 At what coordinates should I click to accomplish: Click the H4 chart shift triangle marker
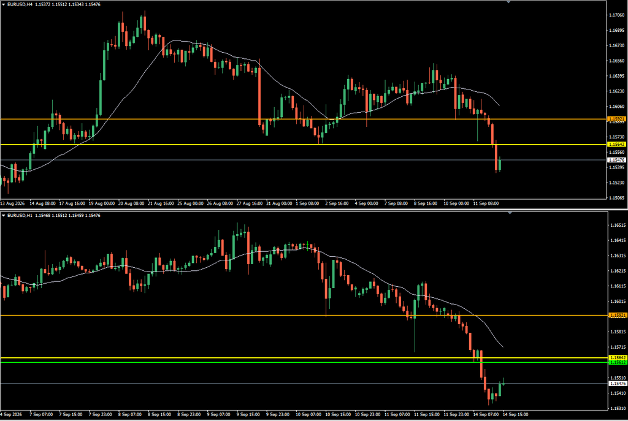click(508, 2)
